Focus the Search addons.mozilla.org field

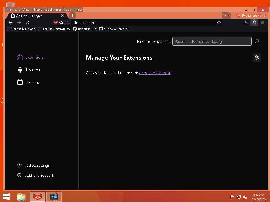pyautogui.click(x=212, y=41)
